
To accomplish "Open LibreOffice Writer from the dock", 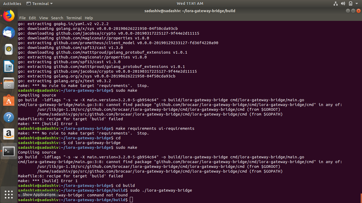I will pos(9,66).
